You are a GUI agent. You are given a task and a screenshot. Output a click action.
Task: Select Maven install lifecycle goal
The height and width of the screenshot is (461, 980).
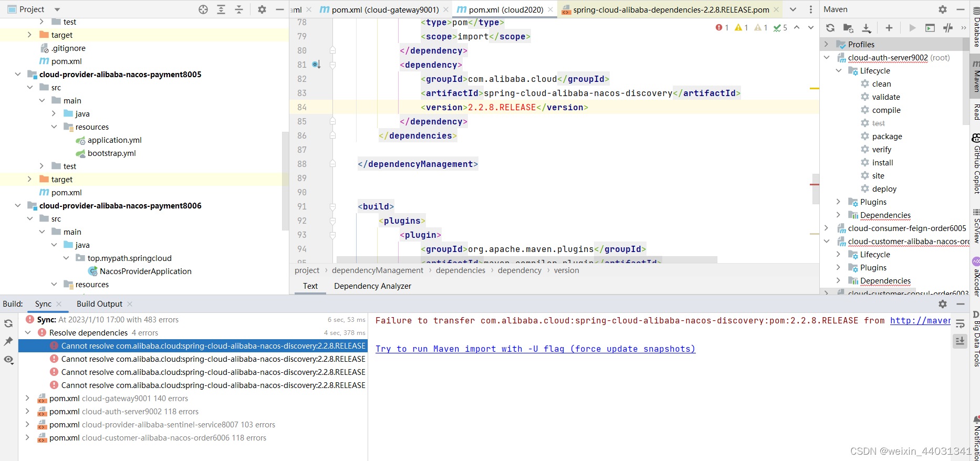tap(882, 162)
